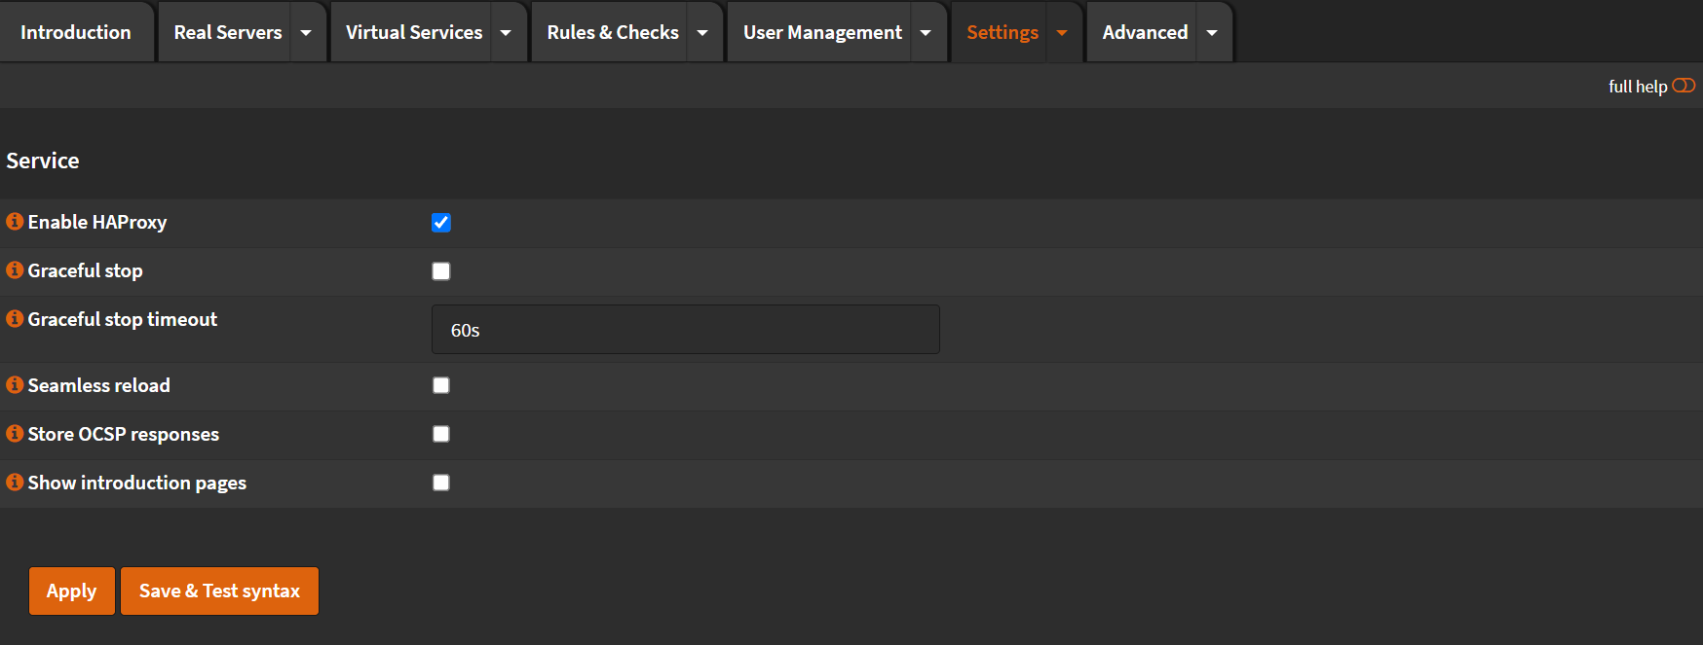Expand the Real Servers dropdown arrow
Screen dimensions: 1703x645
coord(306,32)
